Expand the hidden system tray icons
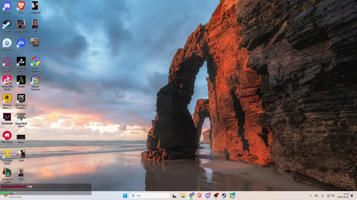Screen dimensions: 357x200 [x=310, y=196]
